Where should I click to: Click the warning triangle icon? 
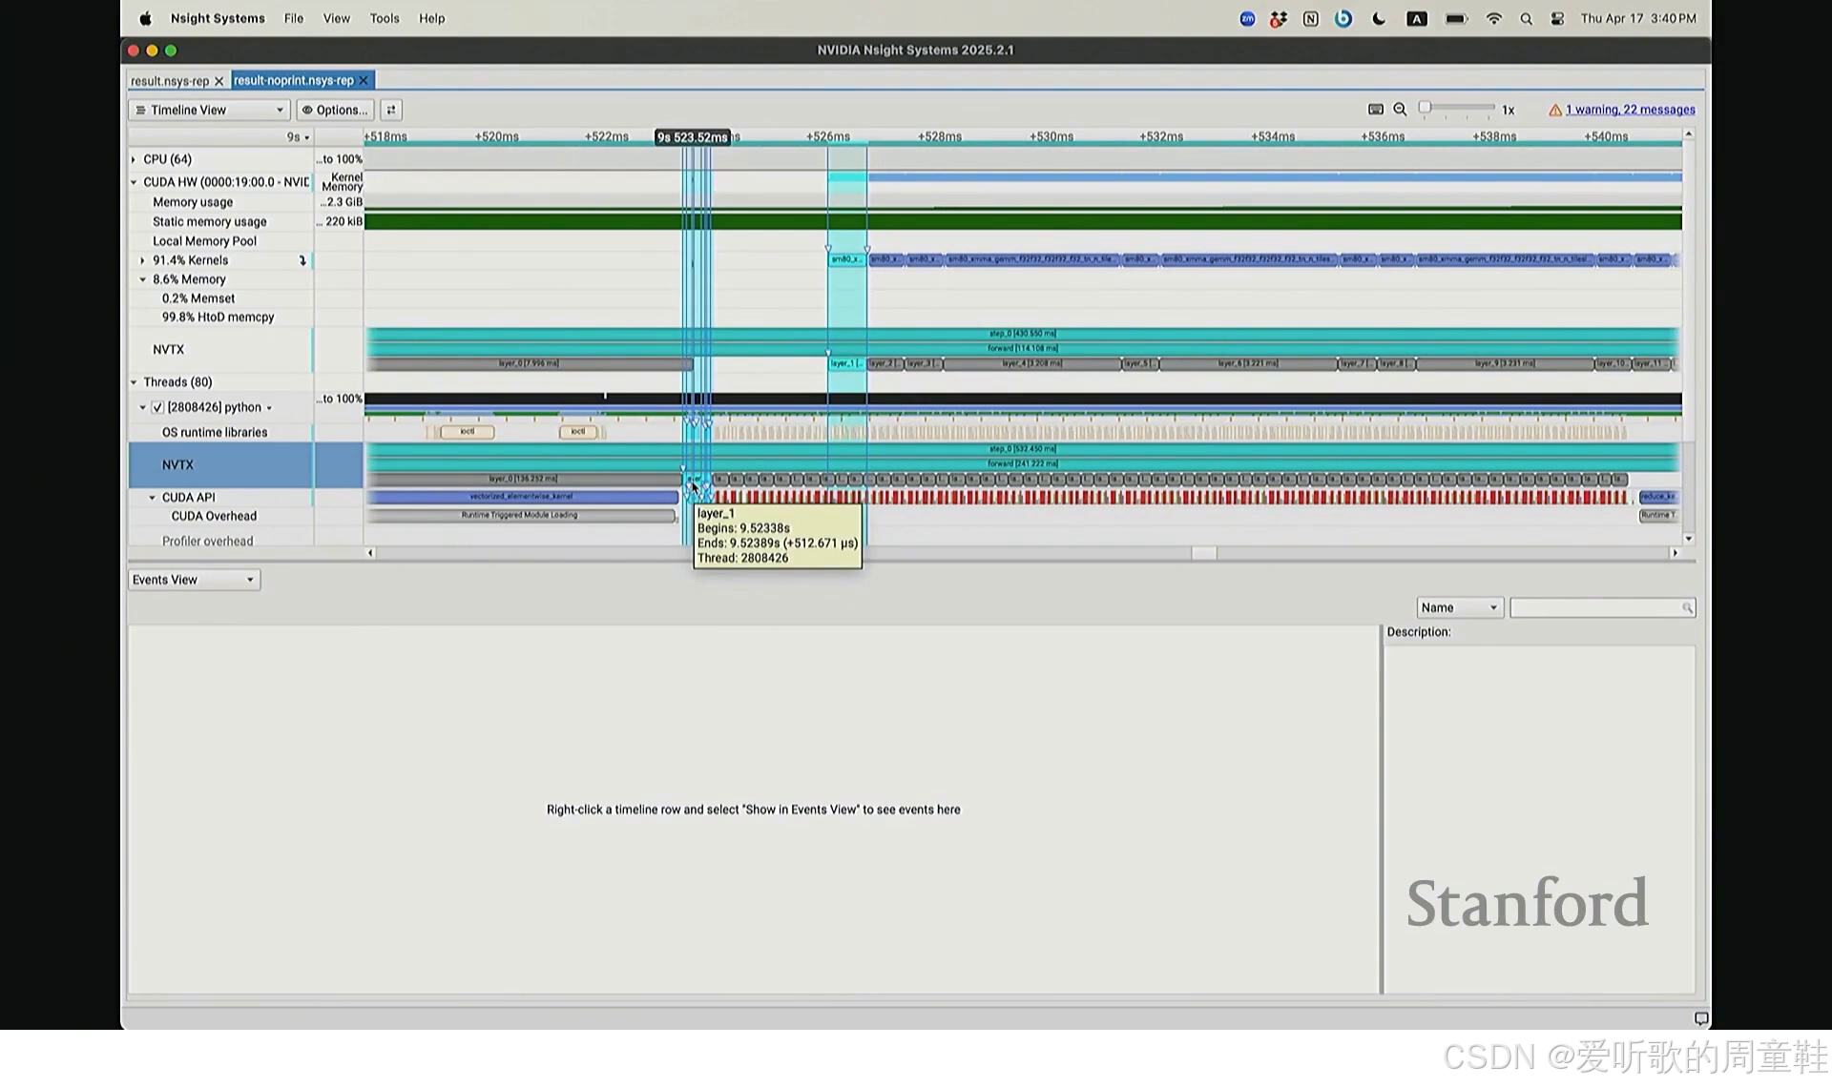1555,111
